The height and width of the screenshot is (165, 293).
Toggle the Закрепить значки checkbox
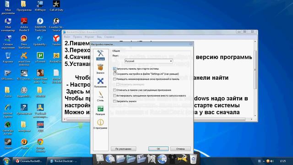[x=114, y=101]
